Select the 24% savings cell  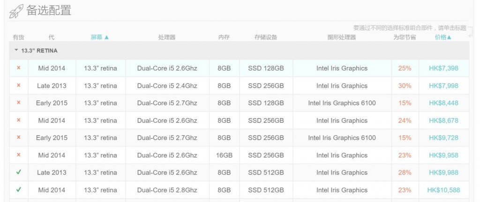pos(405,120)
